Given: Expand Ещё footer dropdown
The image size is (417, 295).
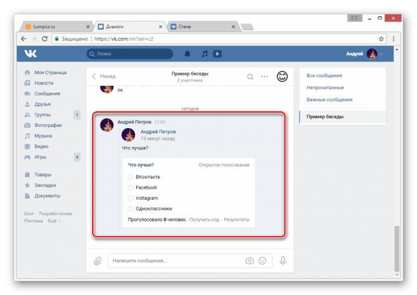Looking at the screenshot, I should click(x=54, y=221).
